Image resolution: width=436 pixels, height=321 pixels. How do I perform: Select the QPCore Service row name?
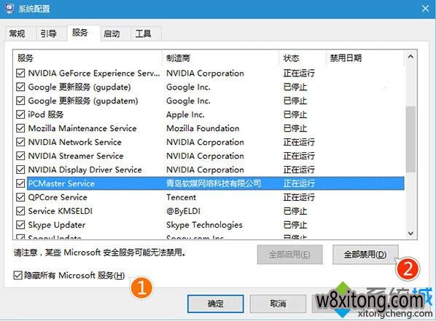click(x=58, y=197)
